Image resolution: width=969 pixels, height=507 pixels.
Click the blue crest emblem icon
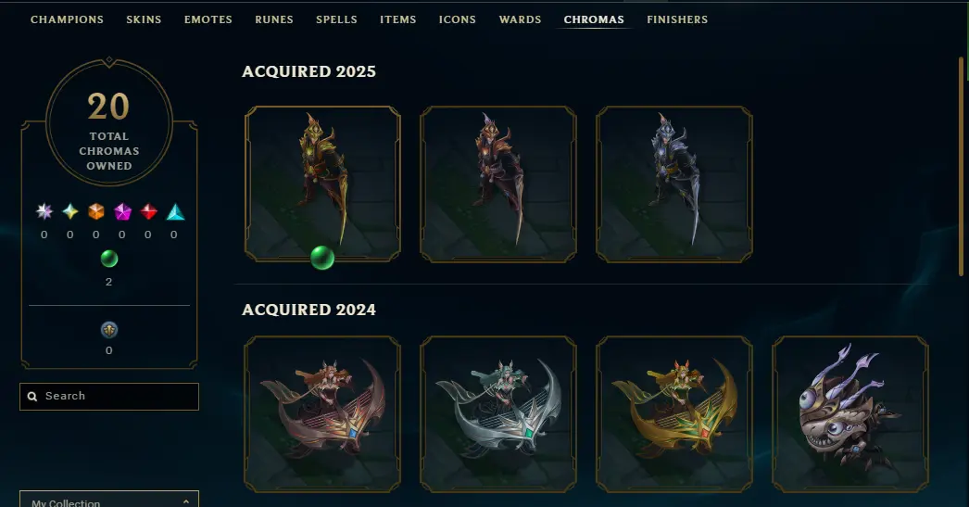tap(109, 330)
